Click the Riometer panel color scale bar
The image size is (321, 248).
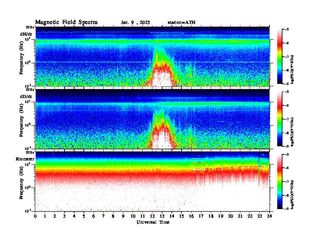pos(280,182)
